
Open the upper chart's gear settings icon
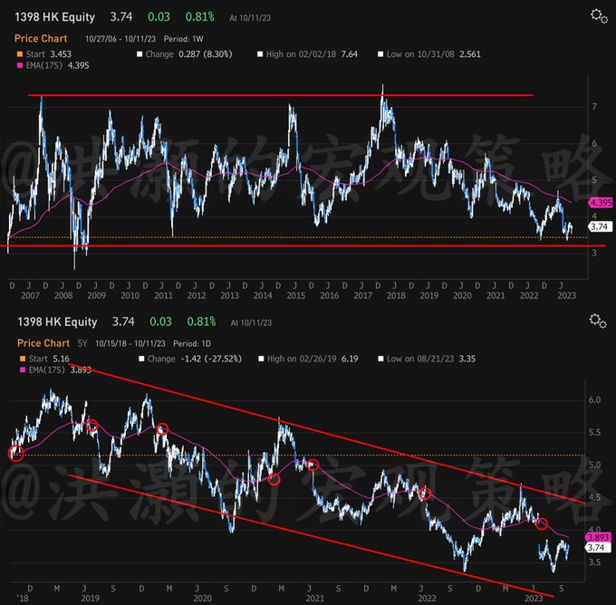(599, 16)
